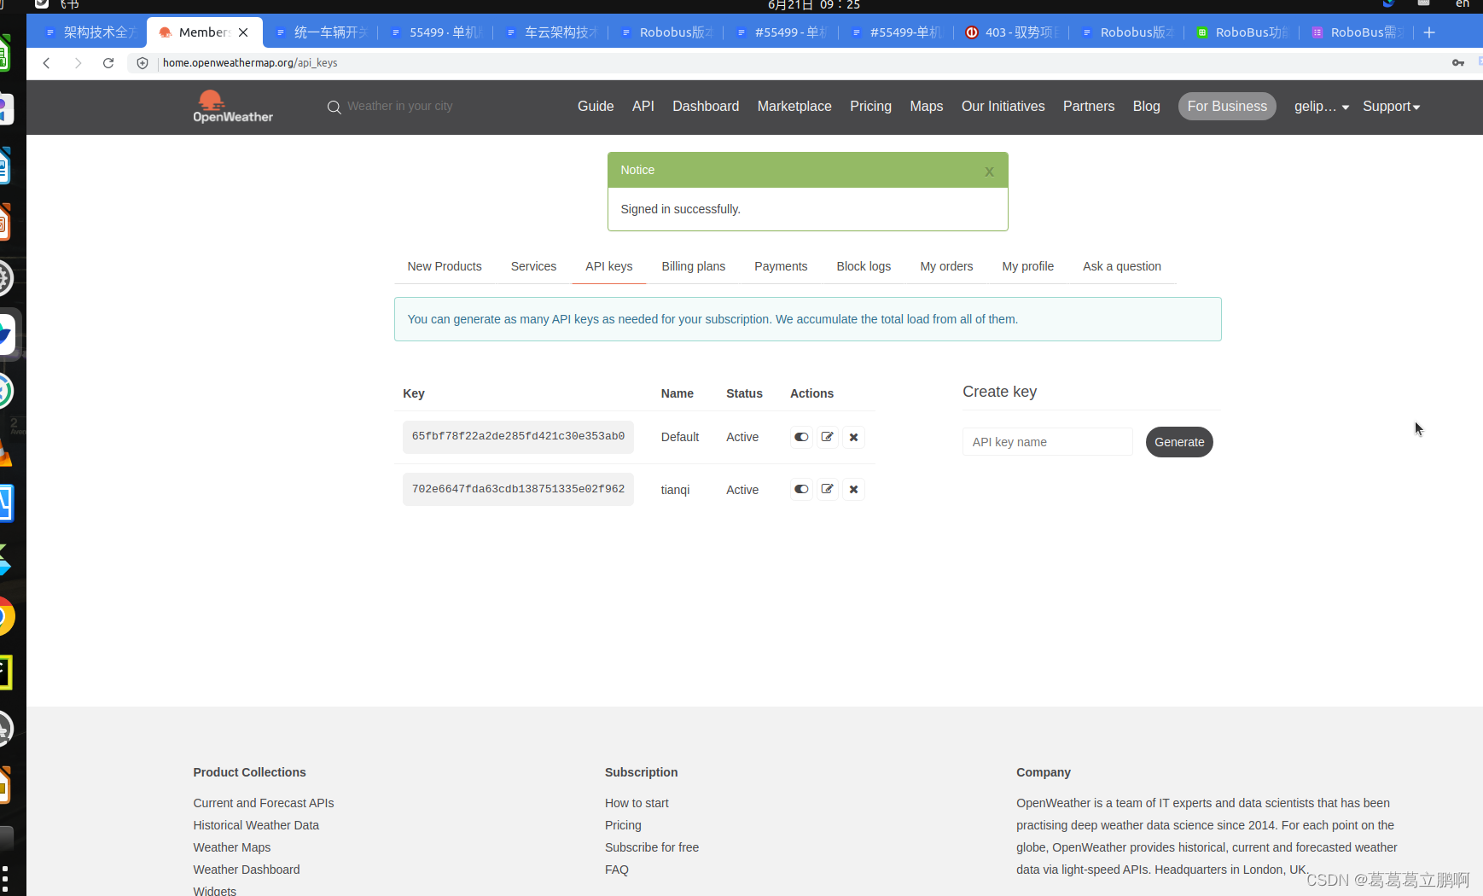This screenshot has height=896, width=1483.
Task: Open Historical Weather Data link
Action: 256,825
